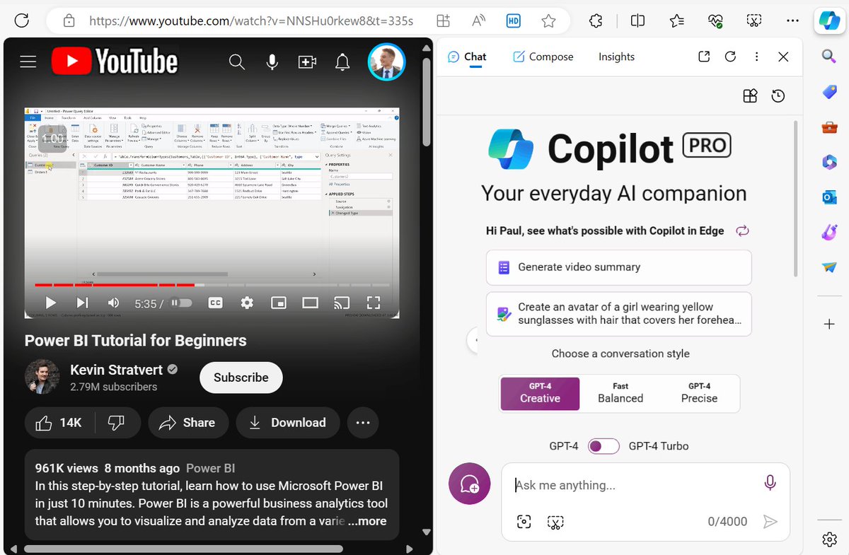Open YouTube search magnifier
Viewport: 849px width, 555px height.
tap(237, 62)
